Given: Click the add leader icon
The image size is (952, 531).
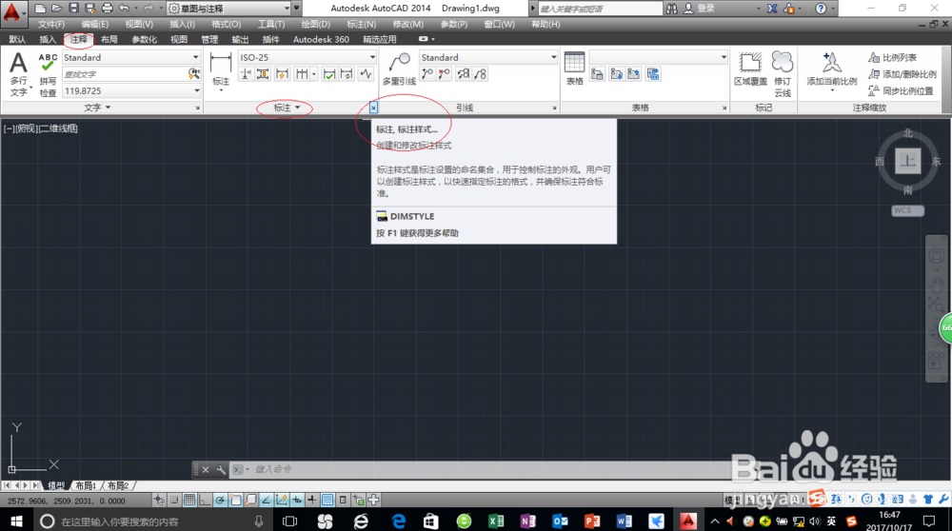Looking at the screenshot, I should [x=427, y=74].
